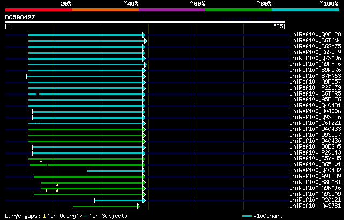
Task: Click the UniRef100_Q40433 hit label
Action: 316,129
